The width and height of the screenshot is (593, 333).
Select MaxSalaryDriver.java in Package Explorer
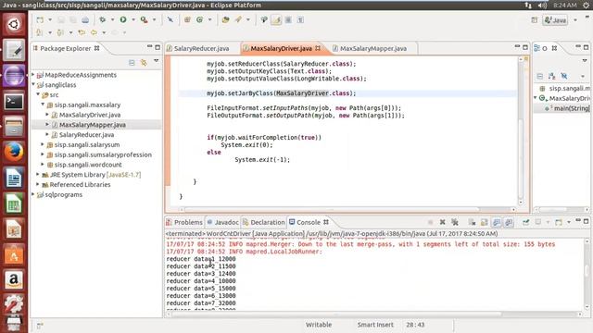[x=90, y=115]
